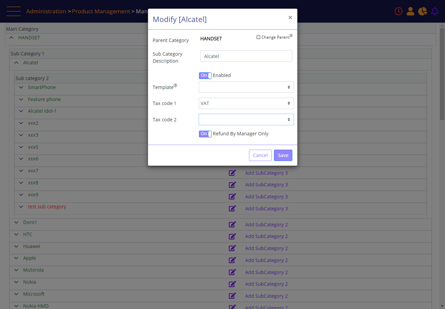Edit HTC category icon

tap(232, 236)
